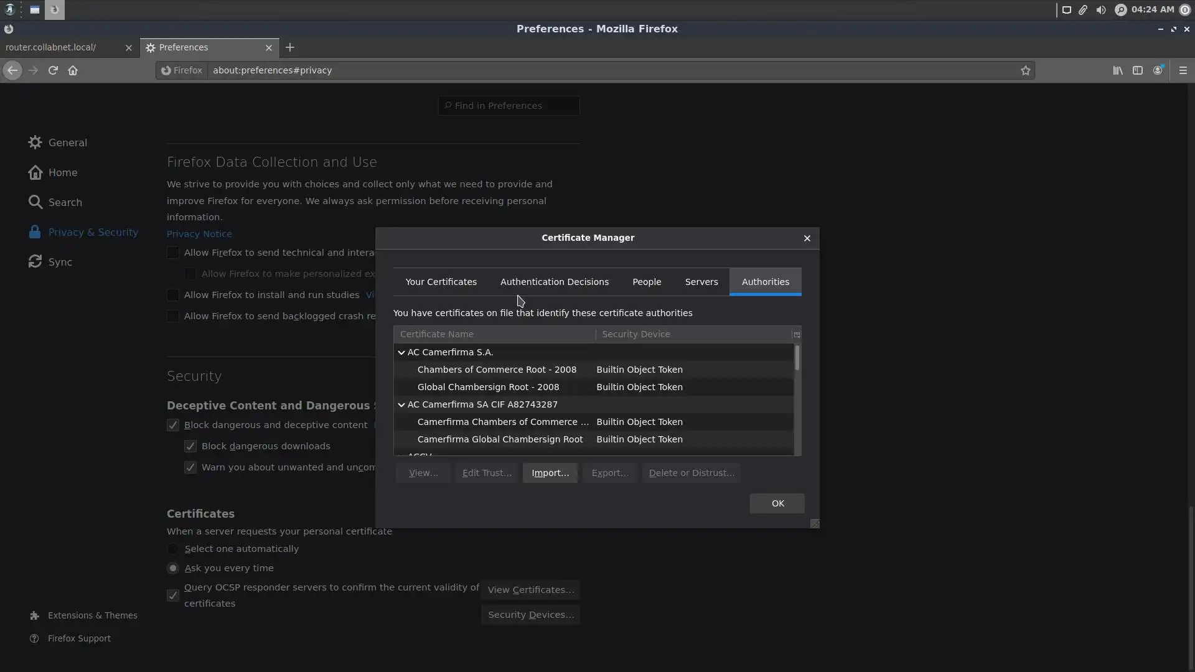Switch to the Servers tab
1195x672 pixels.
click(701, 282)
